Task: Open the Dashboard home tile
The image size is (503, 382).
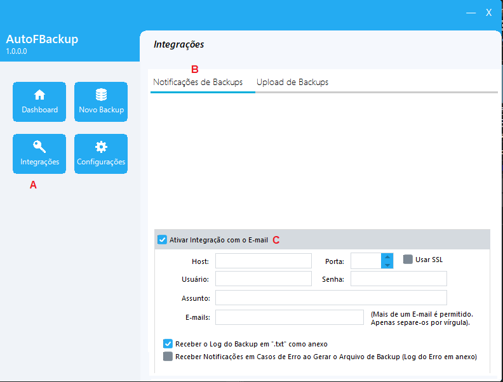Action: (x=39, y=102)
